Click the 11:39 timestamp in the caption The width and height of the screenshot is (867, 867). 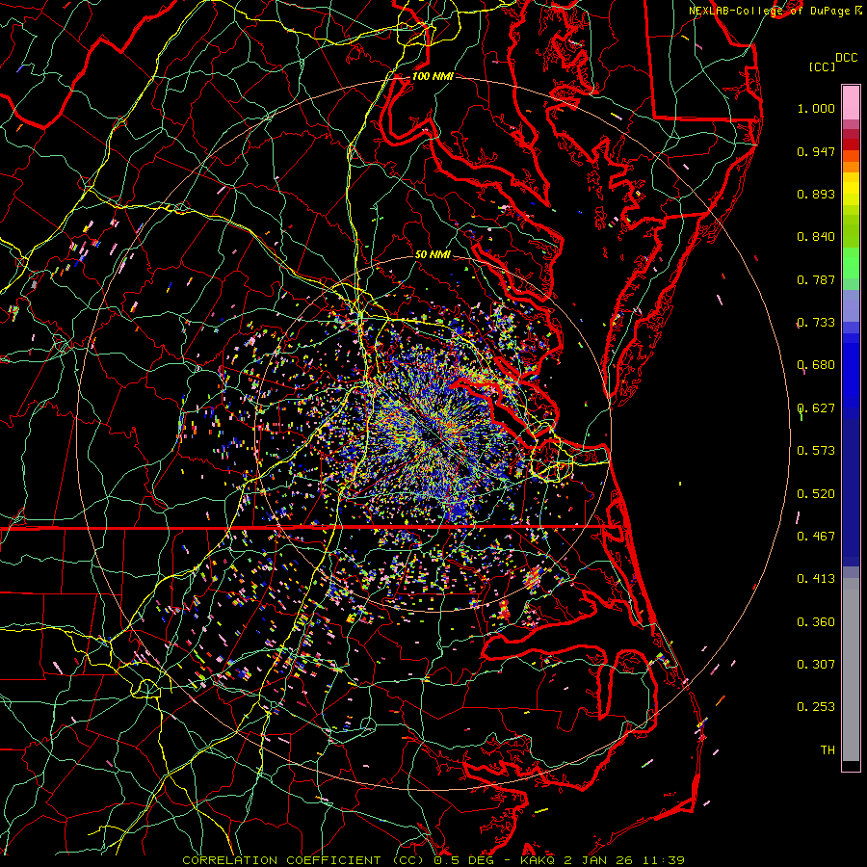coord(666,860)
